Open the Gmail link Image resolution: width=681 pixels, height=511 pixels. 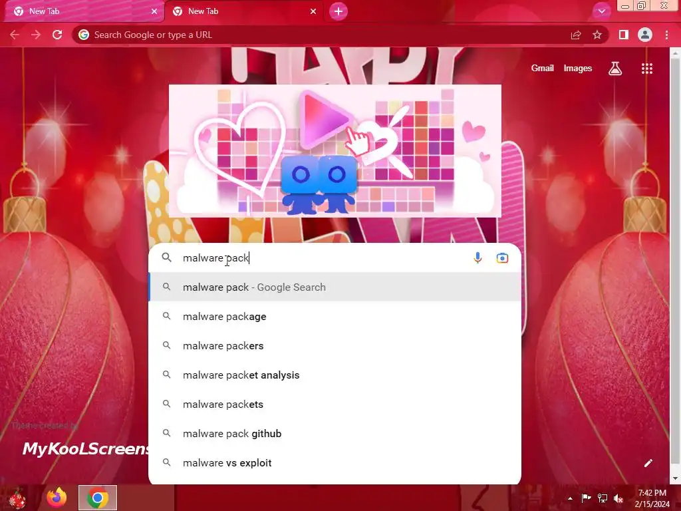[543, 69]
